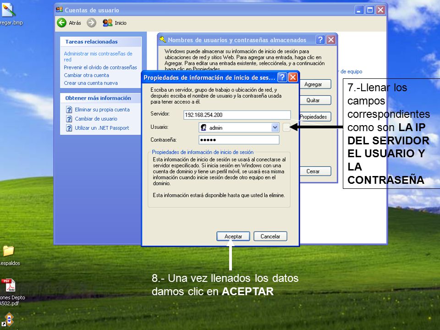Screen dimensions: 440x330
Task: Click Obtener más información panel header
Action: (101, 98)
